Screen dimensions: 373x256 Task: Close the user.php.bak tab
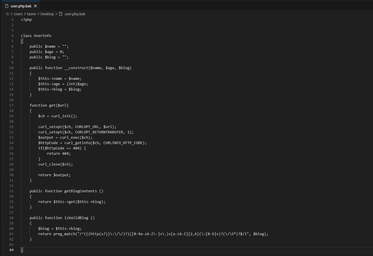35,6
